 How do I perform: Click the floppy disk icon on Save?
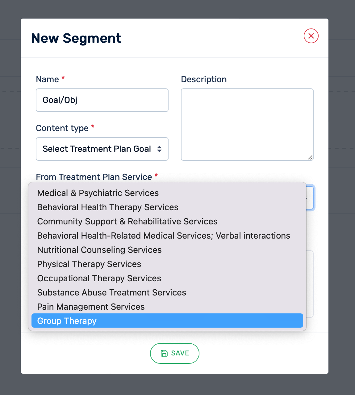(164, 353)
